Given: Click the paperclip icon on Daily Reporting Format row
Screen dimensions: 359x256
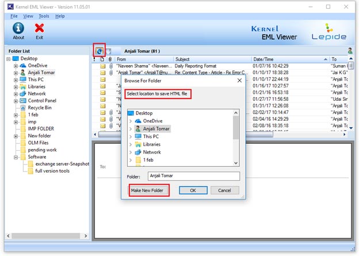Looking at the screenshot, I should pyautogui.click(x=111, y=66).
